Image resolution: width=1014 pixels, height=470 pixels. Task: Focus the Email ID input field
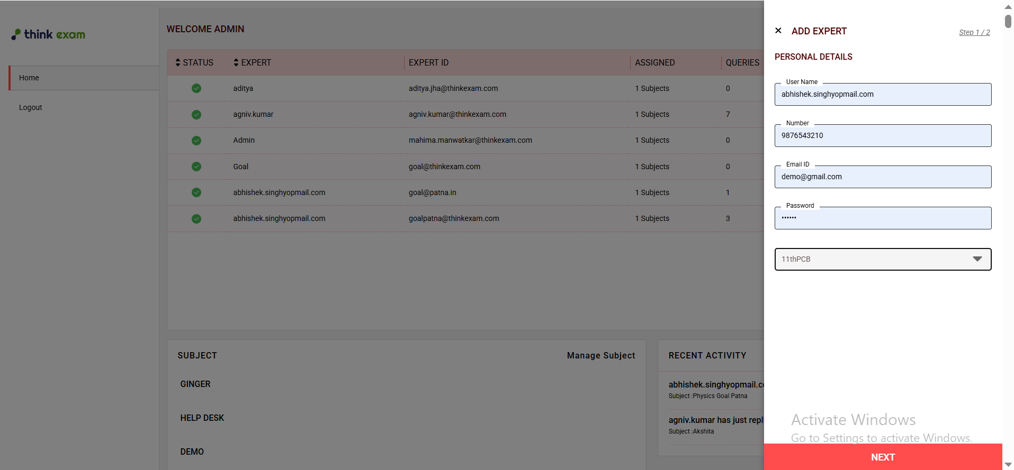(x=883, y=177)
